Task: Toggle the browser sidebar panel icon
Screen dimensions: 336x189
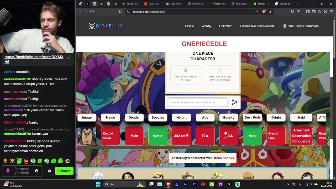Action: (x=308, y=12)
